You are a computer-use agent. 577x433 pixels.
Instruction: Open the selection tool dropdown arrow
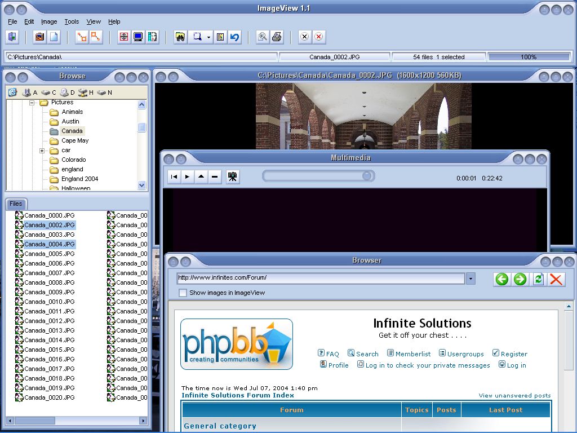208,37
